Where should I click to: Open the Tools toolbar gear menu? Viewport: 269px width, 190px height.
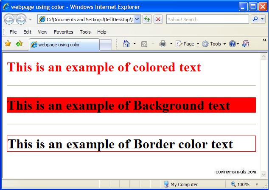click(214, 44)
